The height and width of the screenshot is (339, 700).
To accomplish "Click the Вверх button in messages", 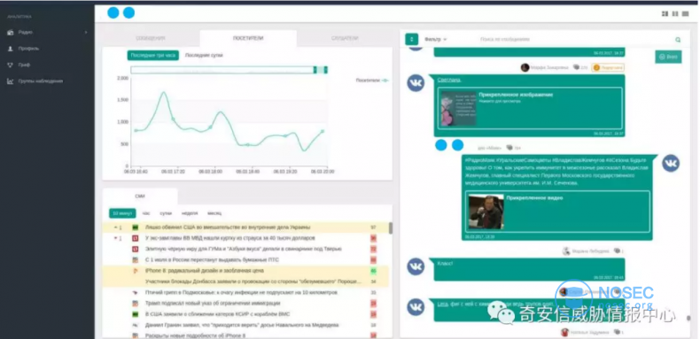I will click(668, 57).
